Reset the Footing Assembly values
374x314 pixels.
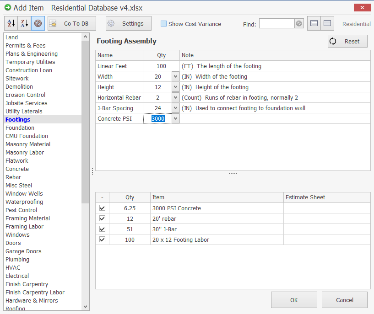347,42
